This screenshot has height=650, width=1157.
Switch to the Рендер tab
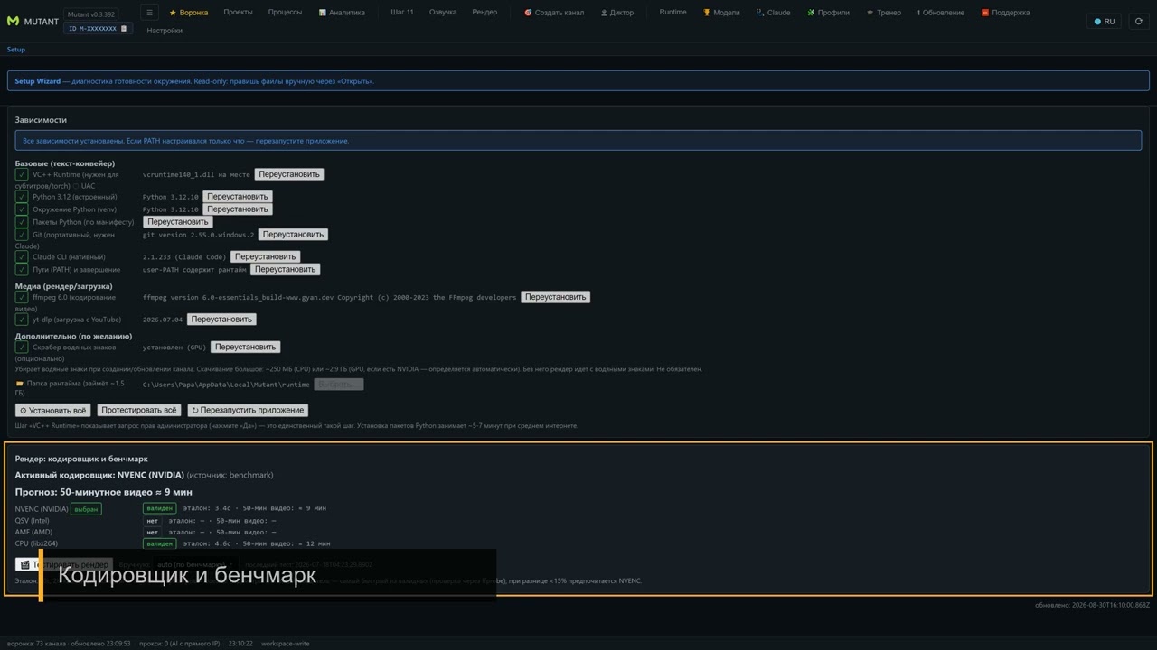click(x=484, y=13)
